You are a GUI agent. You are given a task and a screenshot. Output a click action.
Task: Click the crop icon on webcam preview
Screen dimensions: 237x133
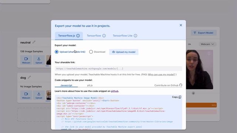209,53
